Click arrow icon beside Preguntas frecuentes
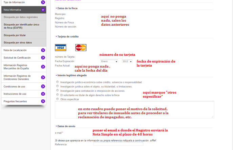This screenshot has height=150, width=233. [x=43, y=101]
